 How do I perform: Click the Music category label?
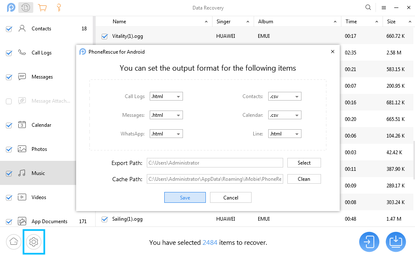click(38, 173)
